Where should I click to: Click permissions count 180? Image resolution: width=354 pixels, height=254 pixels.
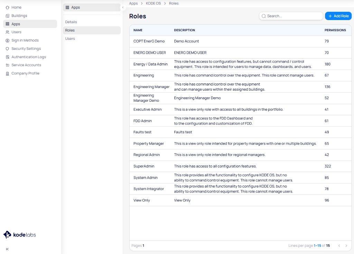(327, 64)
